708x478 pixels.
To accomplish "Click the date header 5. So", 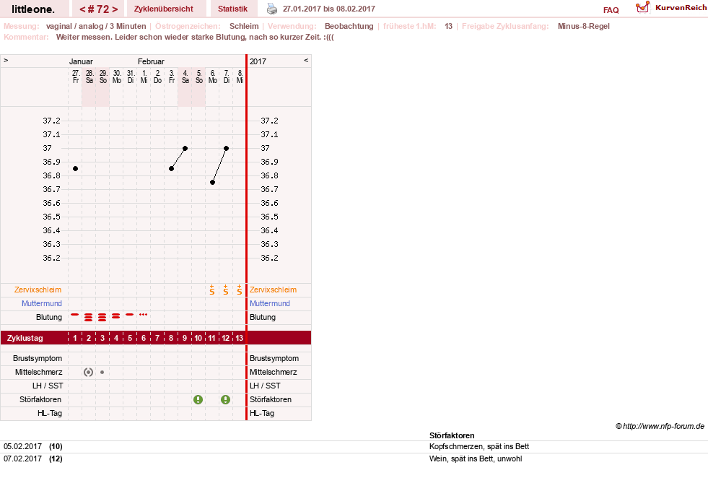I will 198,77.
